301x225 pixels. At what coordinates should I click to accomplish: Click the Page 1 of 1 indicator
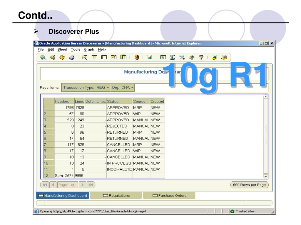pyautogui.click(x=68, y=185)
